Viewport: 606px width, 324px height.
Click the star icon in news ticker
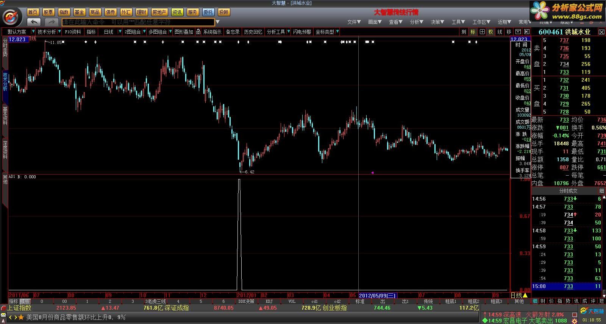click(21, 317)
